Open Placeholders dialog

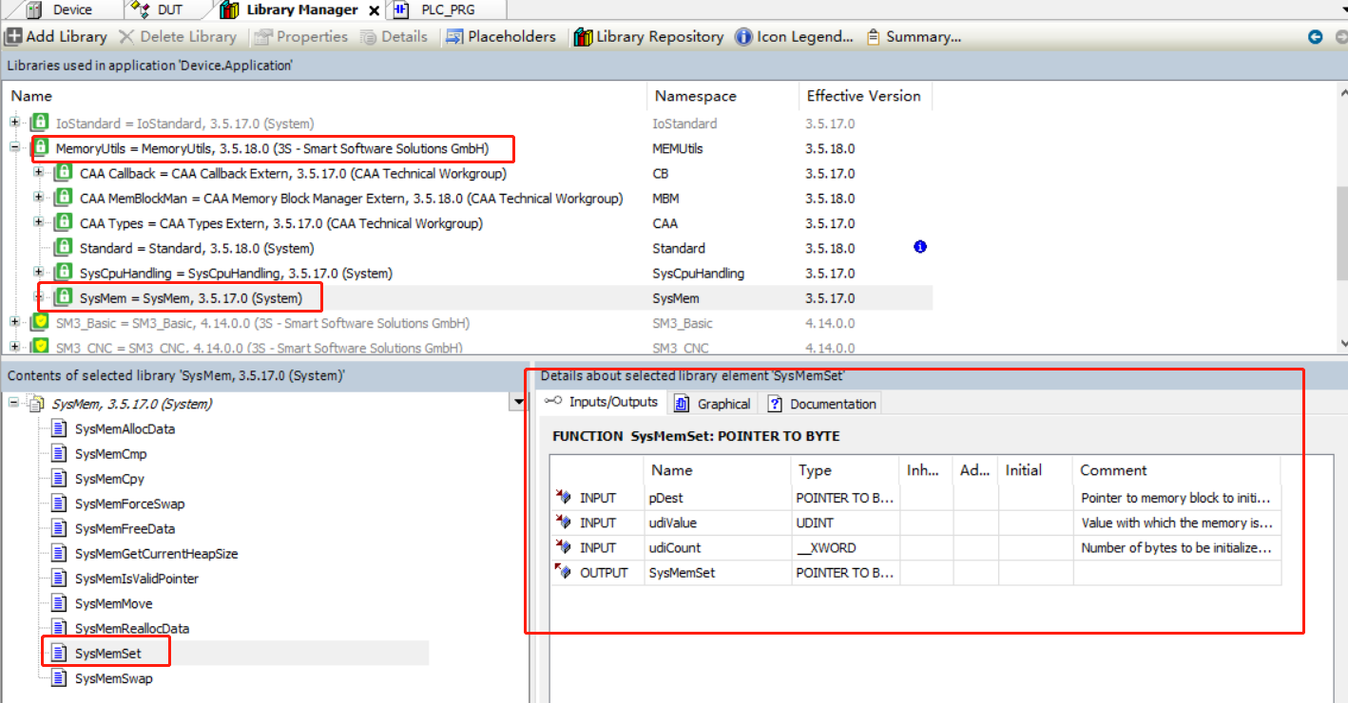(x=501, y=36)
